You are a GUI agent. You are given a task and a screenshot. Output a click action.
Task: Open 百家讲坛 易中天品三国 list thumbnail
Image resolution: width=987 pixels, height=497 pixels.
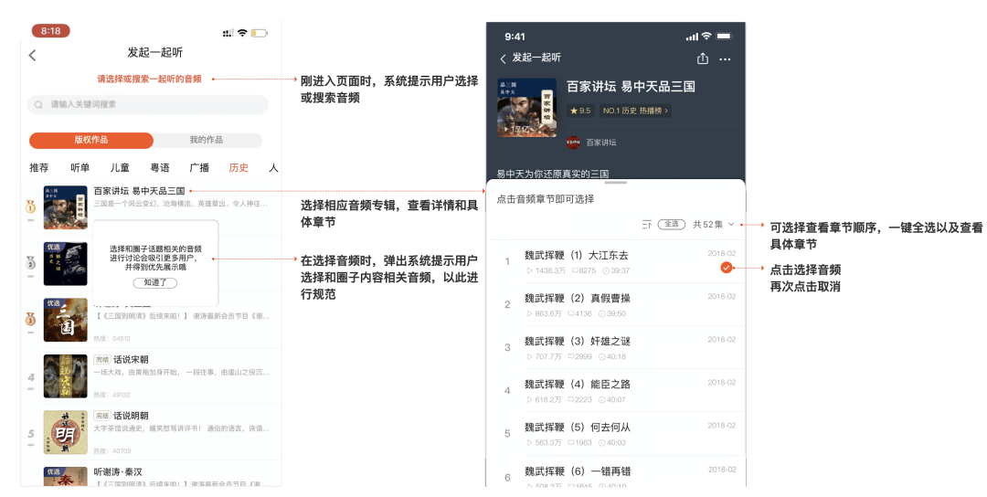pyautogui.click(x=66, y=207)
